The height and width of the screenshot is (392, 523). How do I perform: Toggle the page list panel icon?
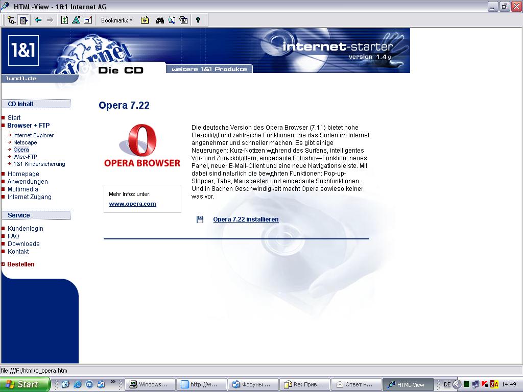(x=24, y=20)
